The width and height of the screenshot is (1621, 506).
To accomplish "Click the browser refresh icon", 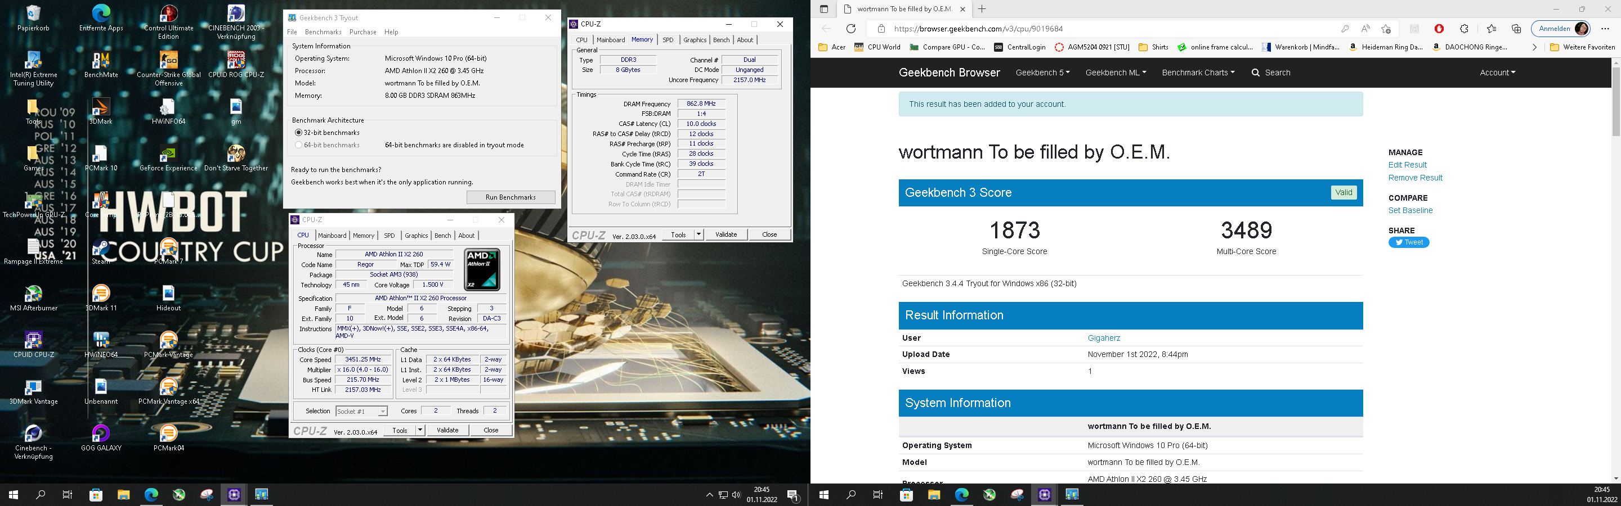I will click(851, 29).
